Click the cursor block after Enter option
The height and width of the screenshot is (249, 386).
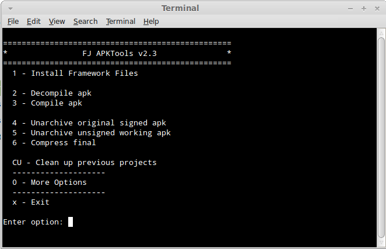pos(71,222)
